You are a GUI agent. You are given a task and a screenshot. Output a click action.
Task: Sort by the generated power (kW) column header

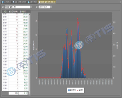[x=13, y=12]
